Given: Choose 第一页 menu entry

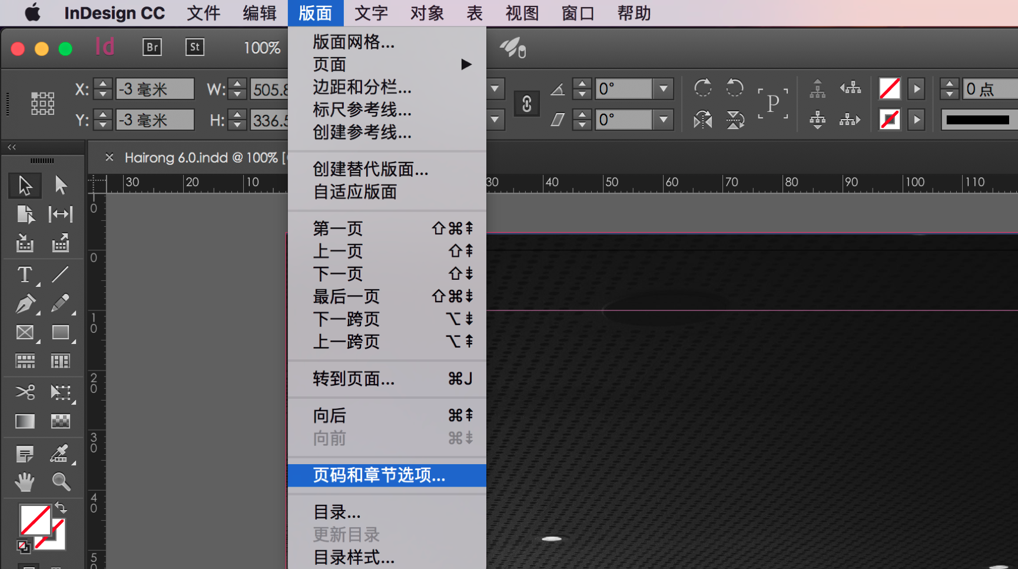Looking at the screenshot, I should (x=387, y=229).
